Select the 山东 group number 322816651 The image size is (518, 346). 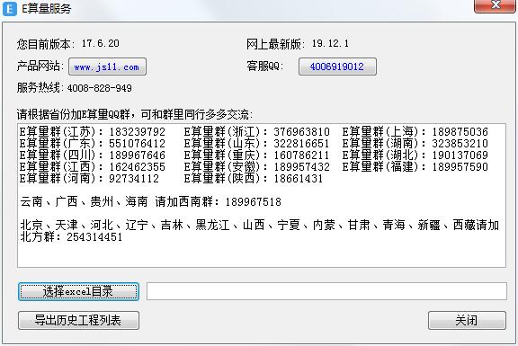[301, 143]
